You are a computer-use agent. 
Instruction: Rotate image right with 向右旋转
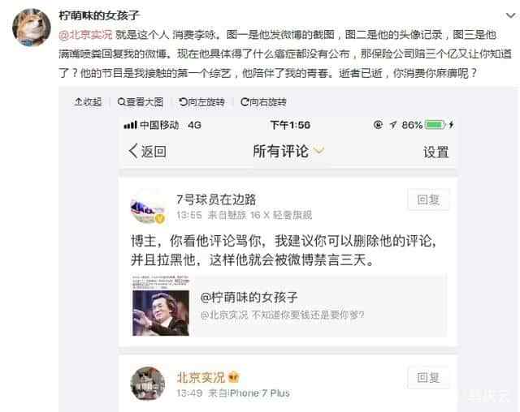tap(263, 102)
